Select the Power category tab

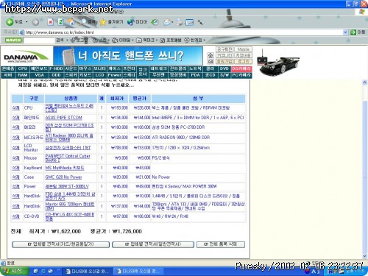coord(114,75)
